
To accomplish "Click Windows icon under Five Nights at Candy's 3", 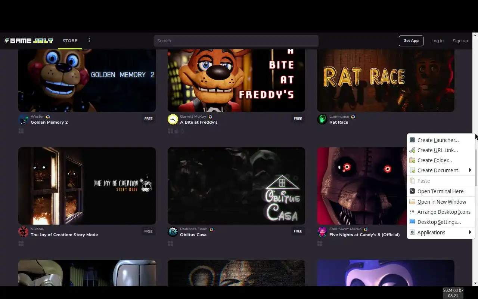I will coord(320,243).
